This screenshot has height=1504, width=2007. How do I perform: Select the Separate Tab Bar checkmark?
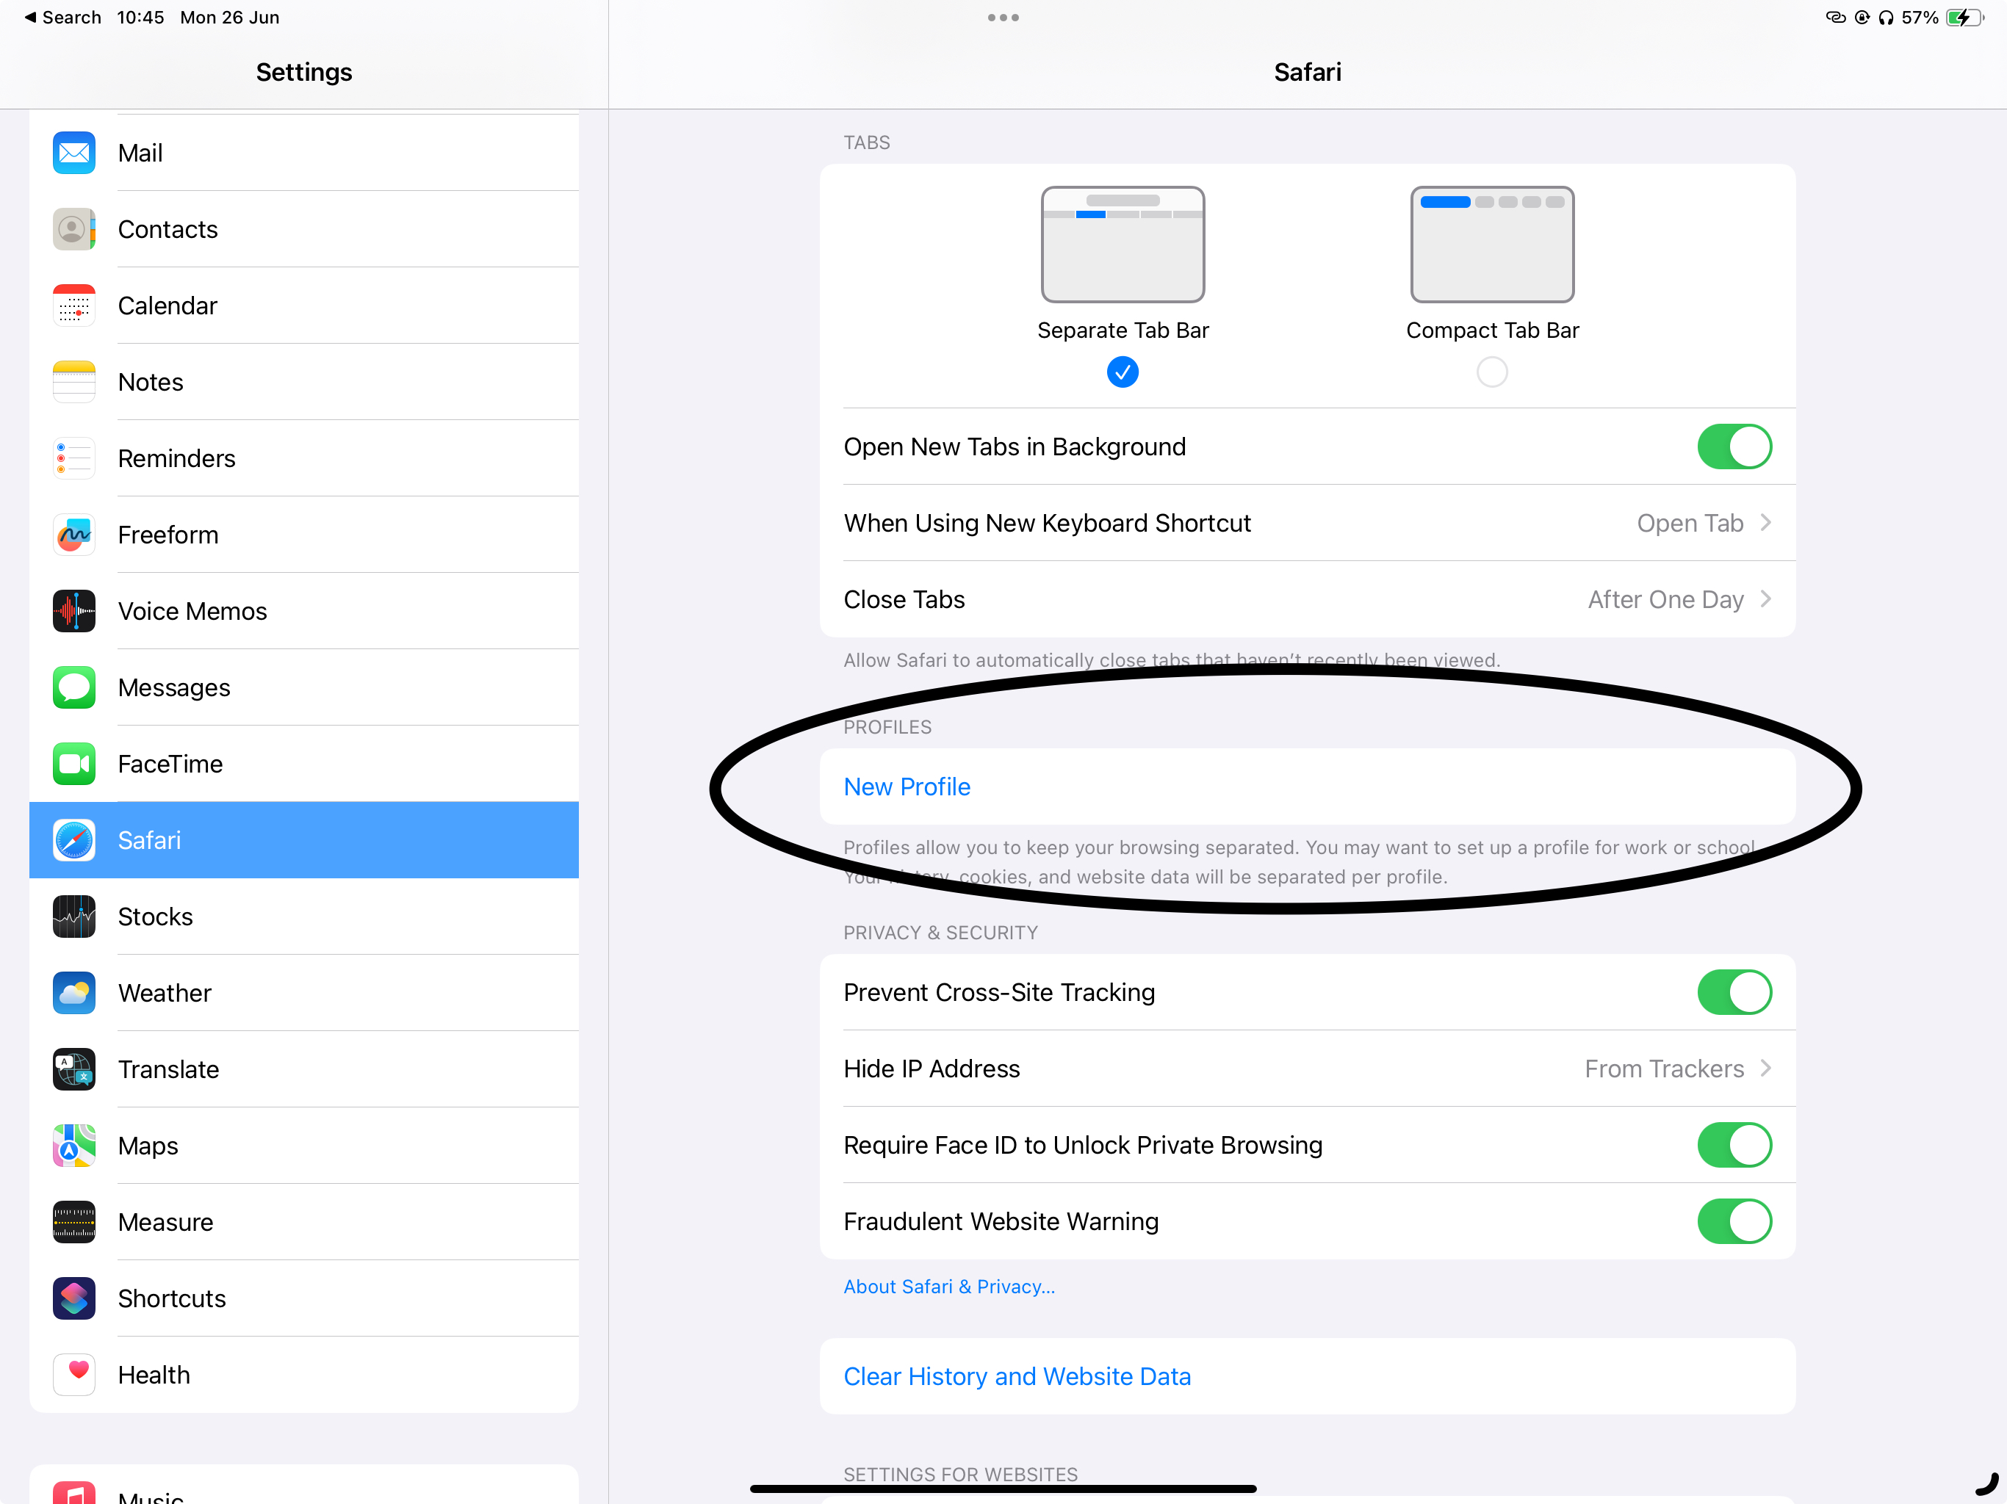1123,372
